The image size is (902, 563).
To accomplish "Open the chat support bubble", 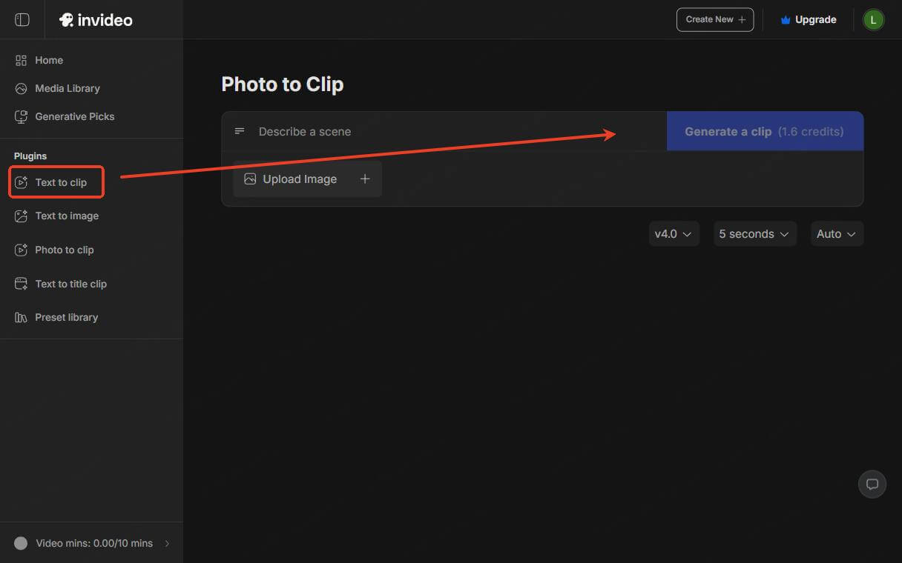I will 872,484.
